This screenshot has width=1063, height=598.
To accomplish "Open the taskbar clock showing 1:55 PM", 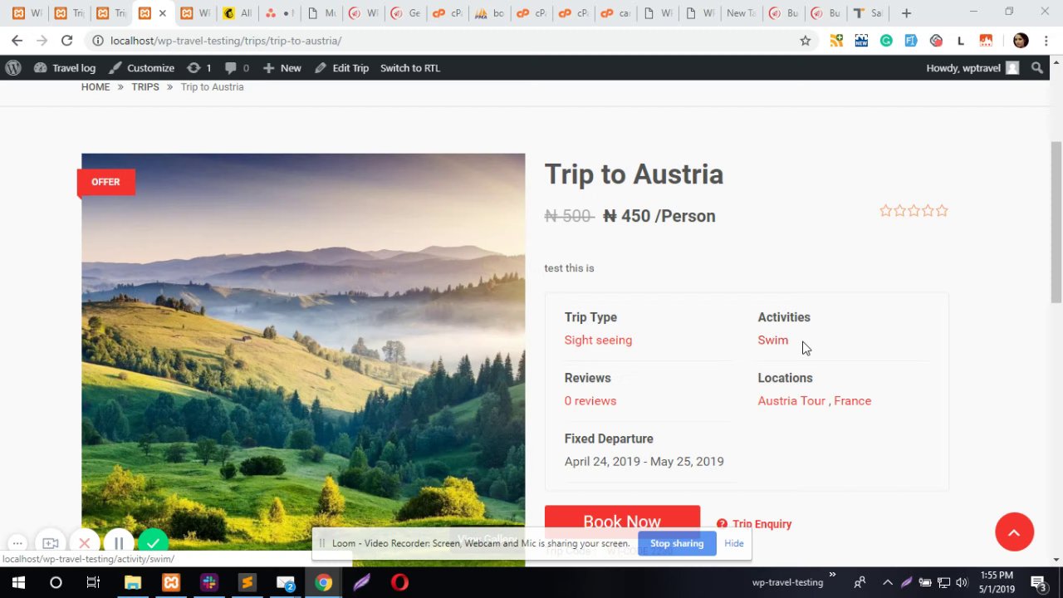I will pos(997,582).
